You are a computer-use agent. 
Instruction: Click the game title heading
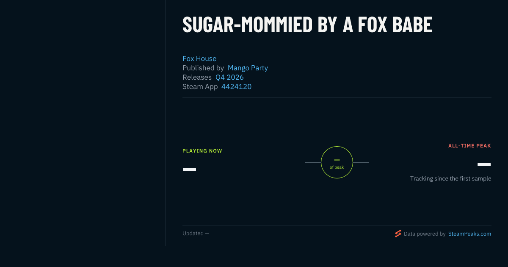[x=307, y=25]
